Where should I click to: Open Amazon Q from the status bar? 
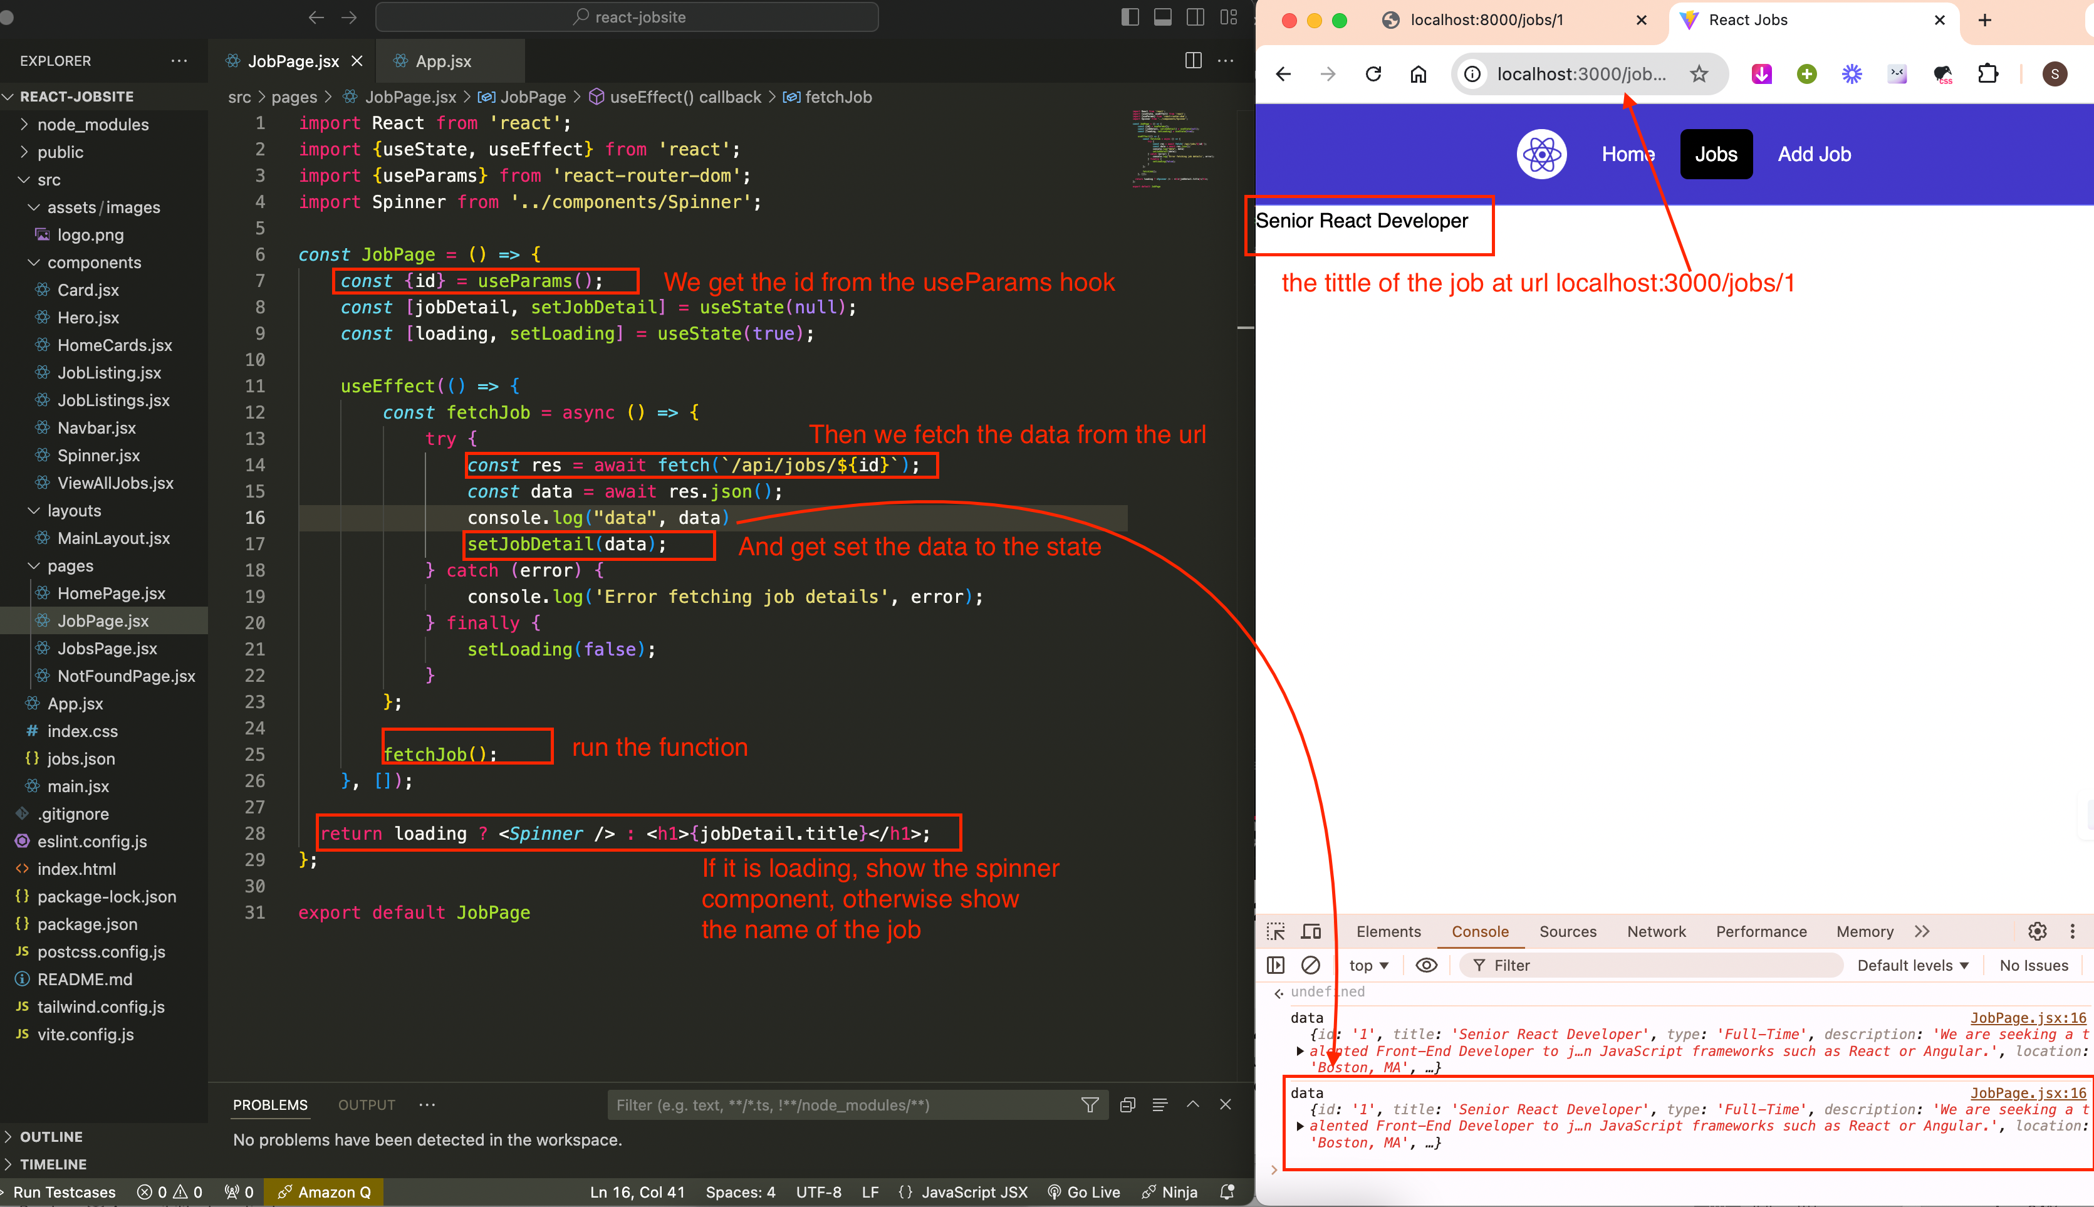(x=324, y=1192)
